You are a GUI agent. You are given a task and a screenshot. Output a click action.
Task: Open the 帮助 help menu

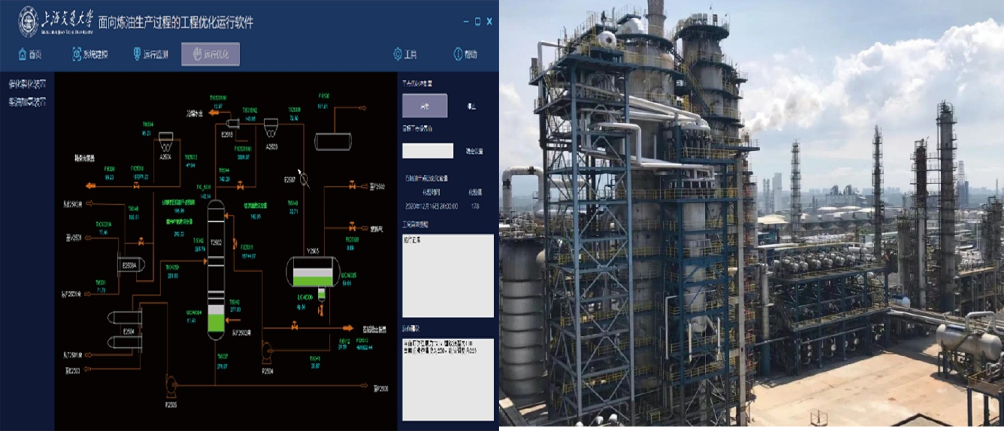click(x=465, y=54)
